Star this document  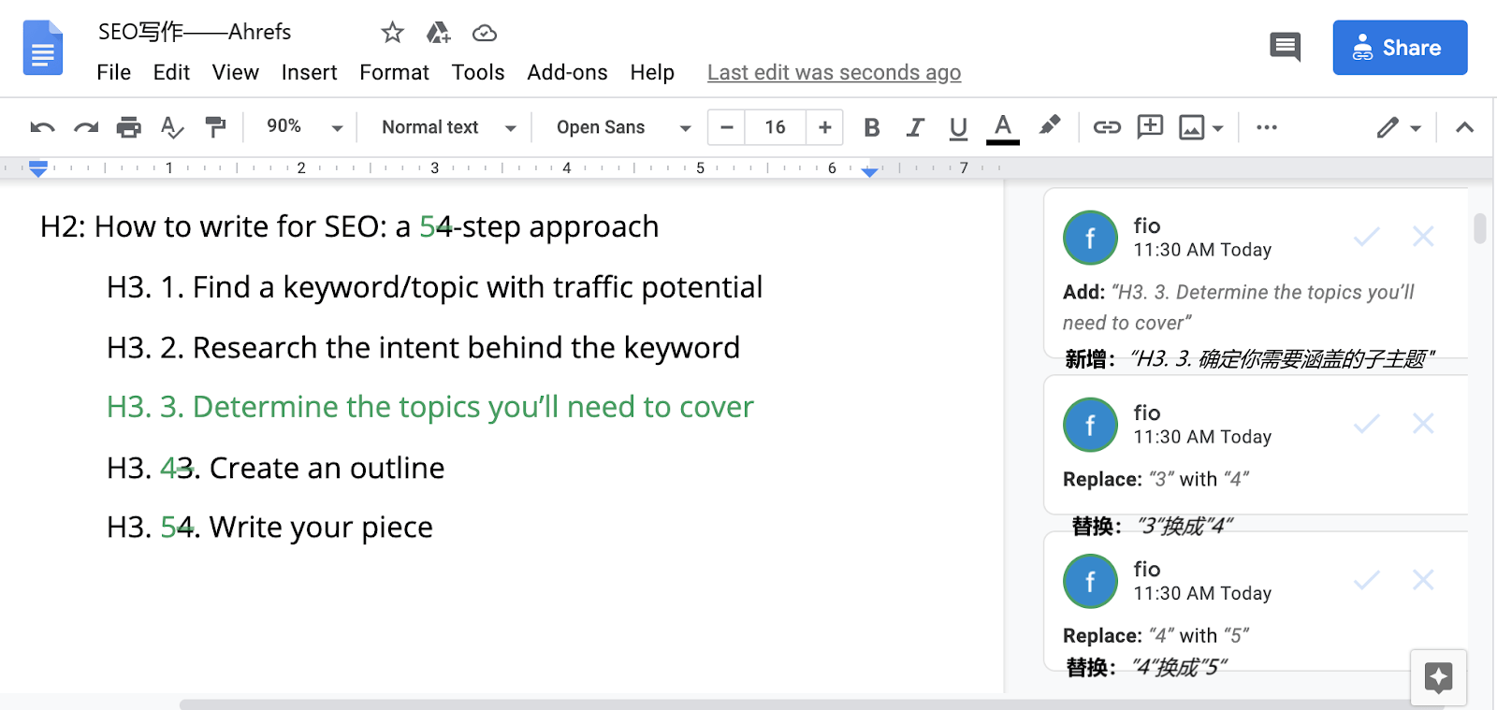(392, 34)
